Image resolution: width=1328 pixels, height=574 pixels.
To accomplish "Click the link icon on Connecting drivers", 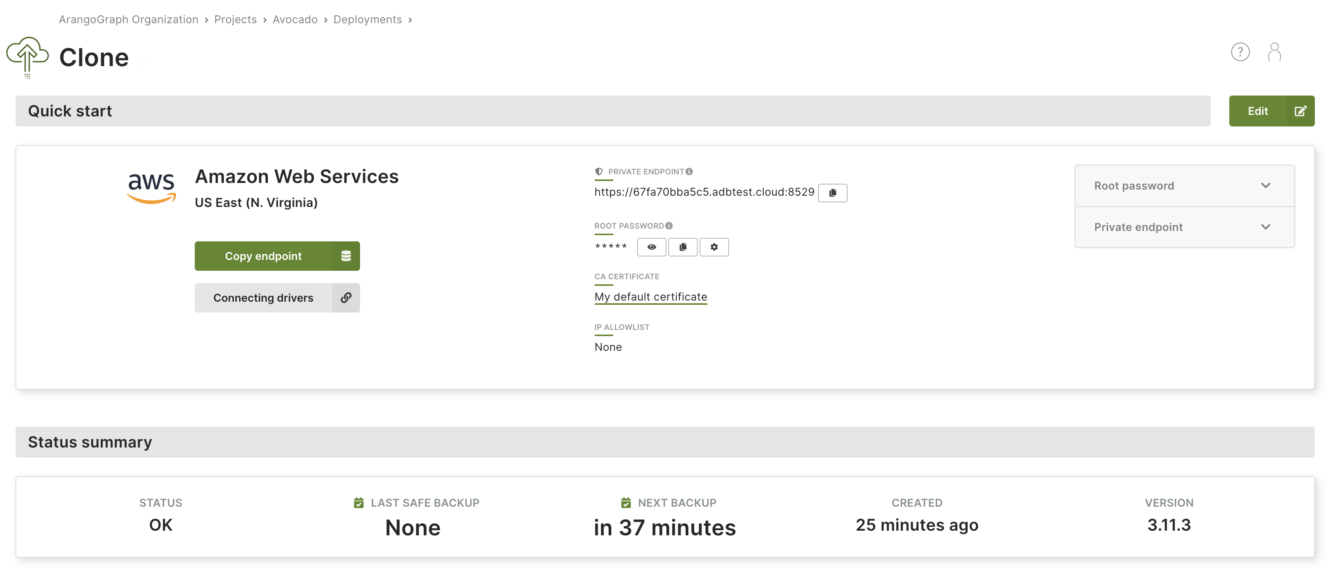I will [346, 297].
